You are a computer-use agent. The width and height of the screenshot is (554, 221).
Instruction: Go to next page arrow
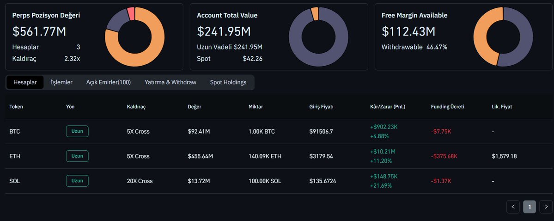click(546, 207)
